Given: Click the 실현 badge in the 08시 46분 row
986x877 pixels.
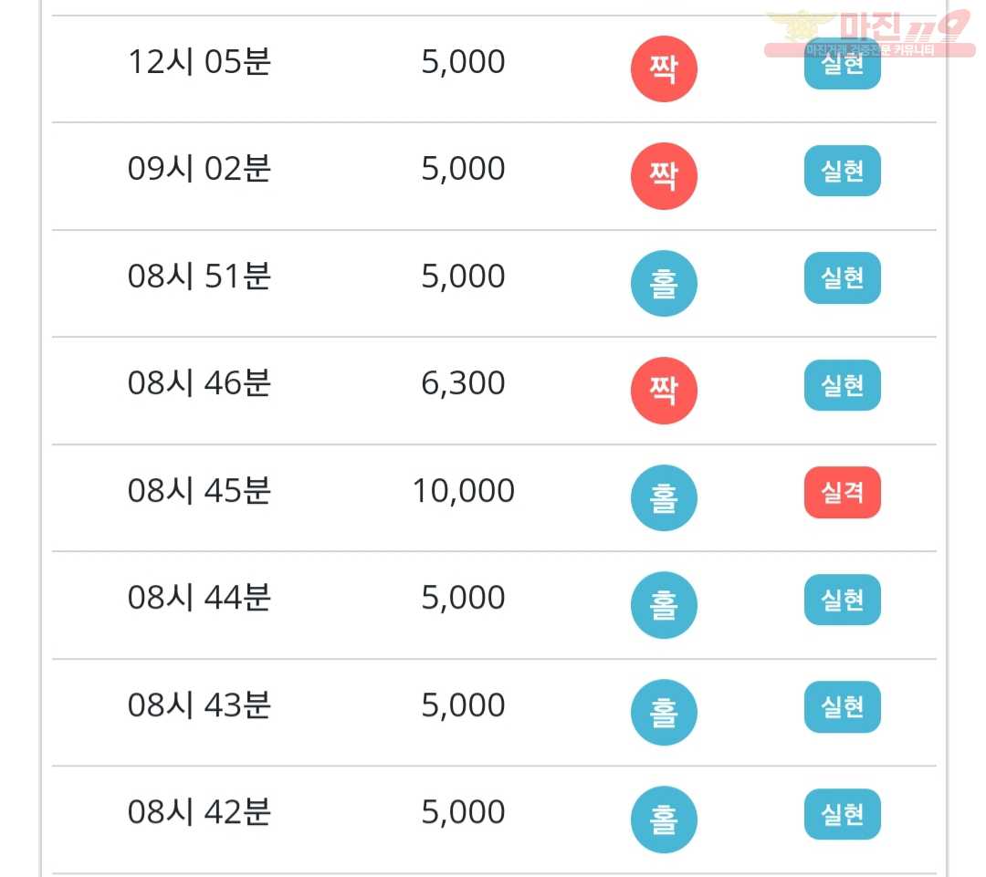Looking at the screenshot, I should (x=842, y=385).
